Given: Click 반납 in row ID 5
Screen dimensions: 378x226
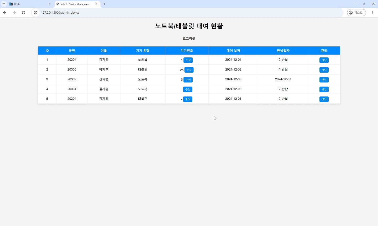Looking at the screenshot, I should point(324,99).
